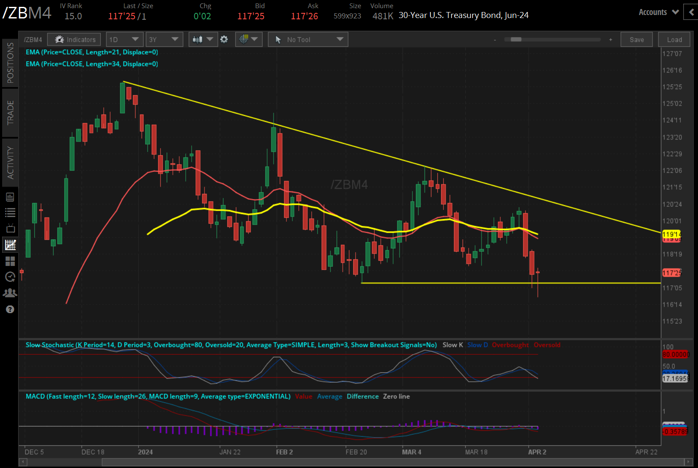
Task: Open the education book sidebar icon
Action: click(x=10, y=197)
